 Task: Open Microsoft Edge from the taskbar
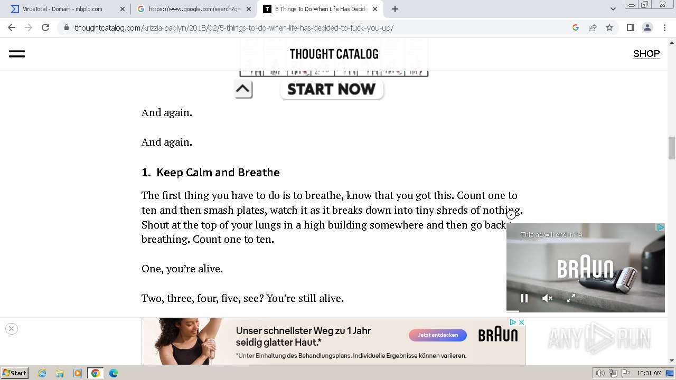pos(114,373)
